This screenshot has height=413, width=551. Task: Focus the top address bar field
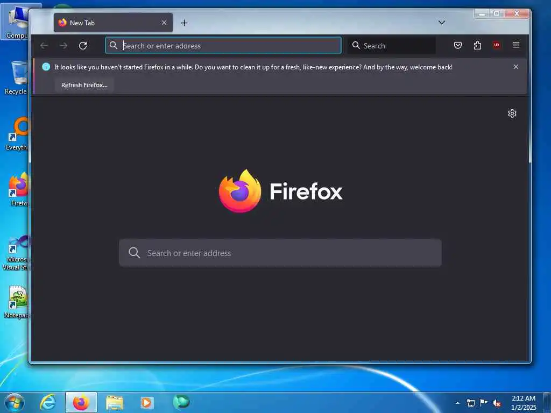[x=223, y=45]
